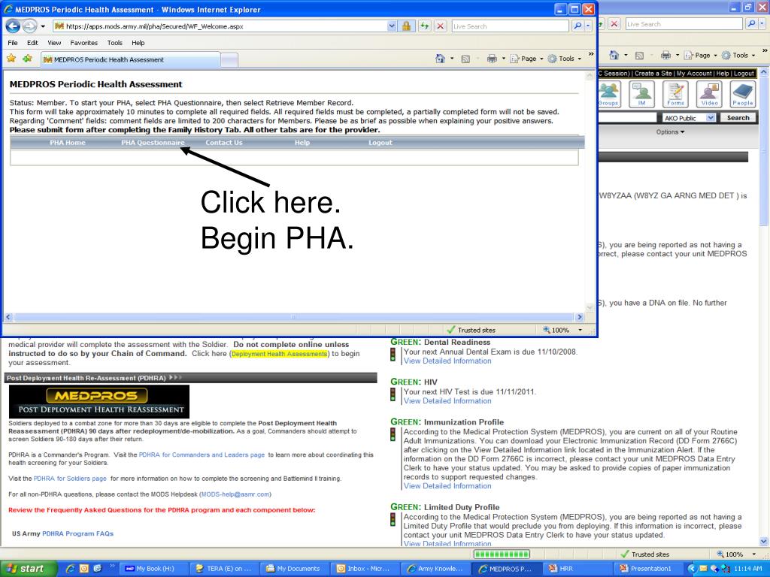
Task: Select the PHA Home menu item
Action: (x=68, y=143)
